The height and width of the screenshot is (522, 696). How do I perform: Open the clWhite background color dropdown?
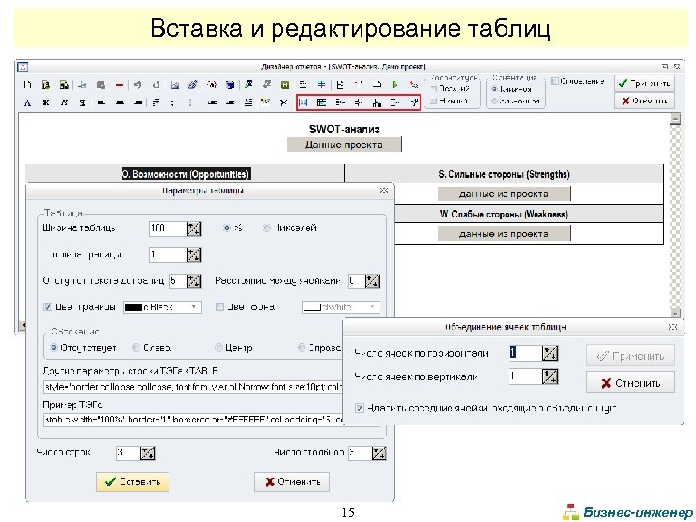372,307
